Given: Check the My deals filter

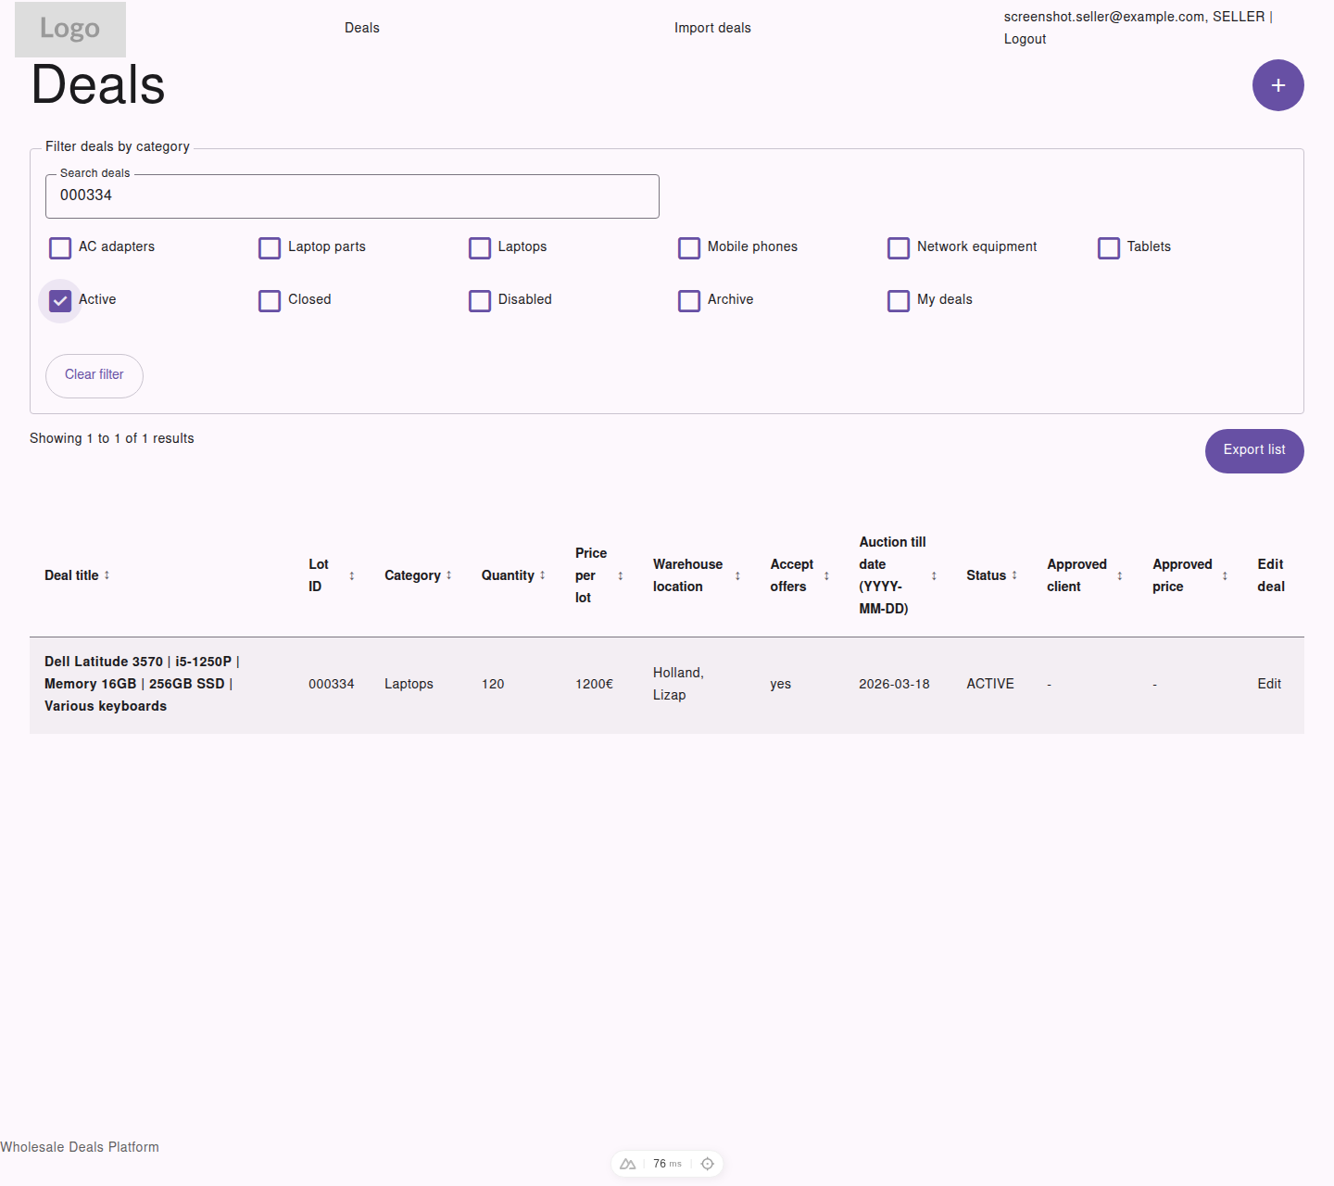Looking at the screenshot, I should click(898, 300).
